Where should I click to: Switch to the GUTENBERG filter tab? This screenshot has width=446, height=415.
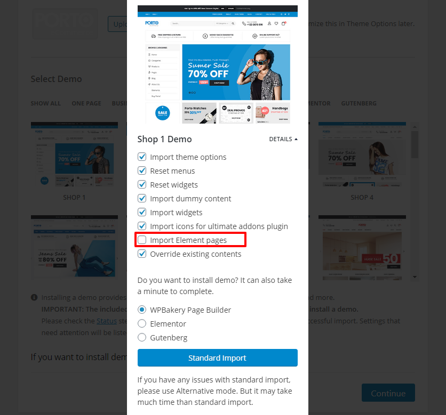point(359,103)
